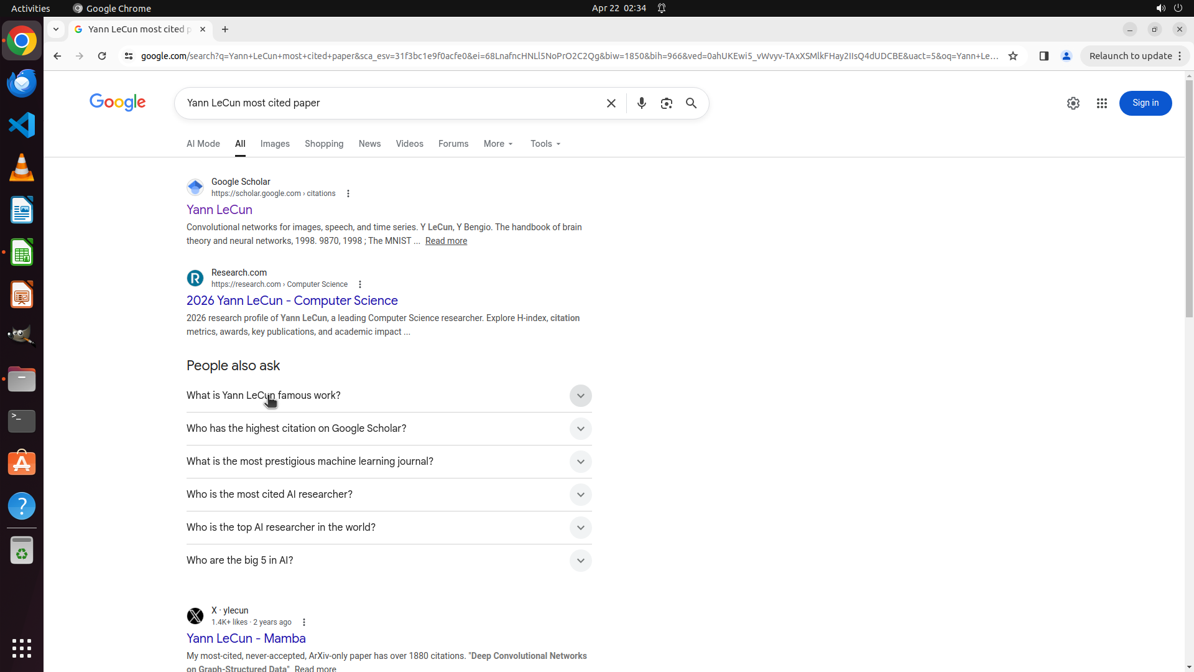The width and height of the screenshot is (1194, 672).
Task: Launch Thunderbird from the dock
Action: (x=22, y=83)
